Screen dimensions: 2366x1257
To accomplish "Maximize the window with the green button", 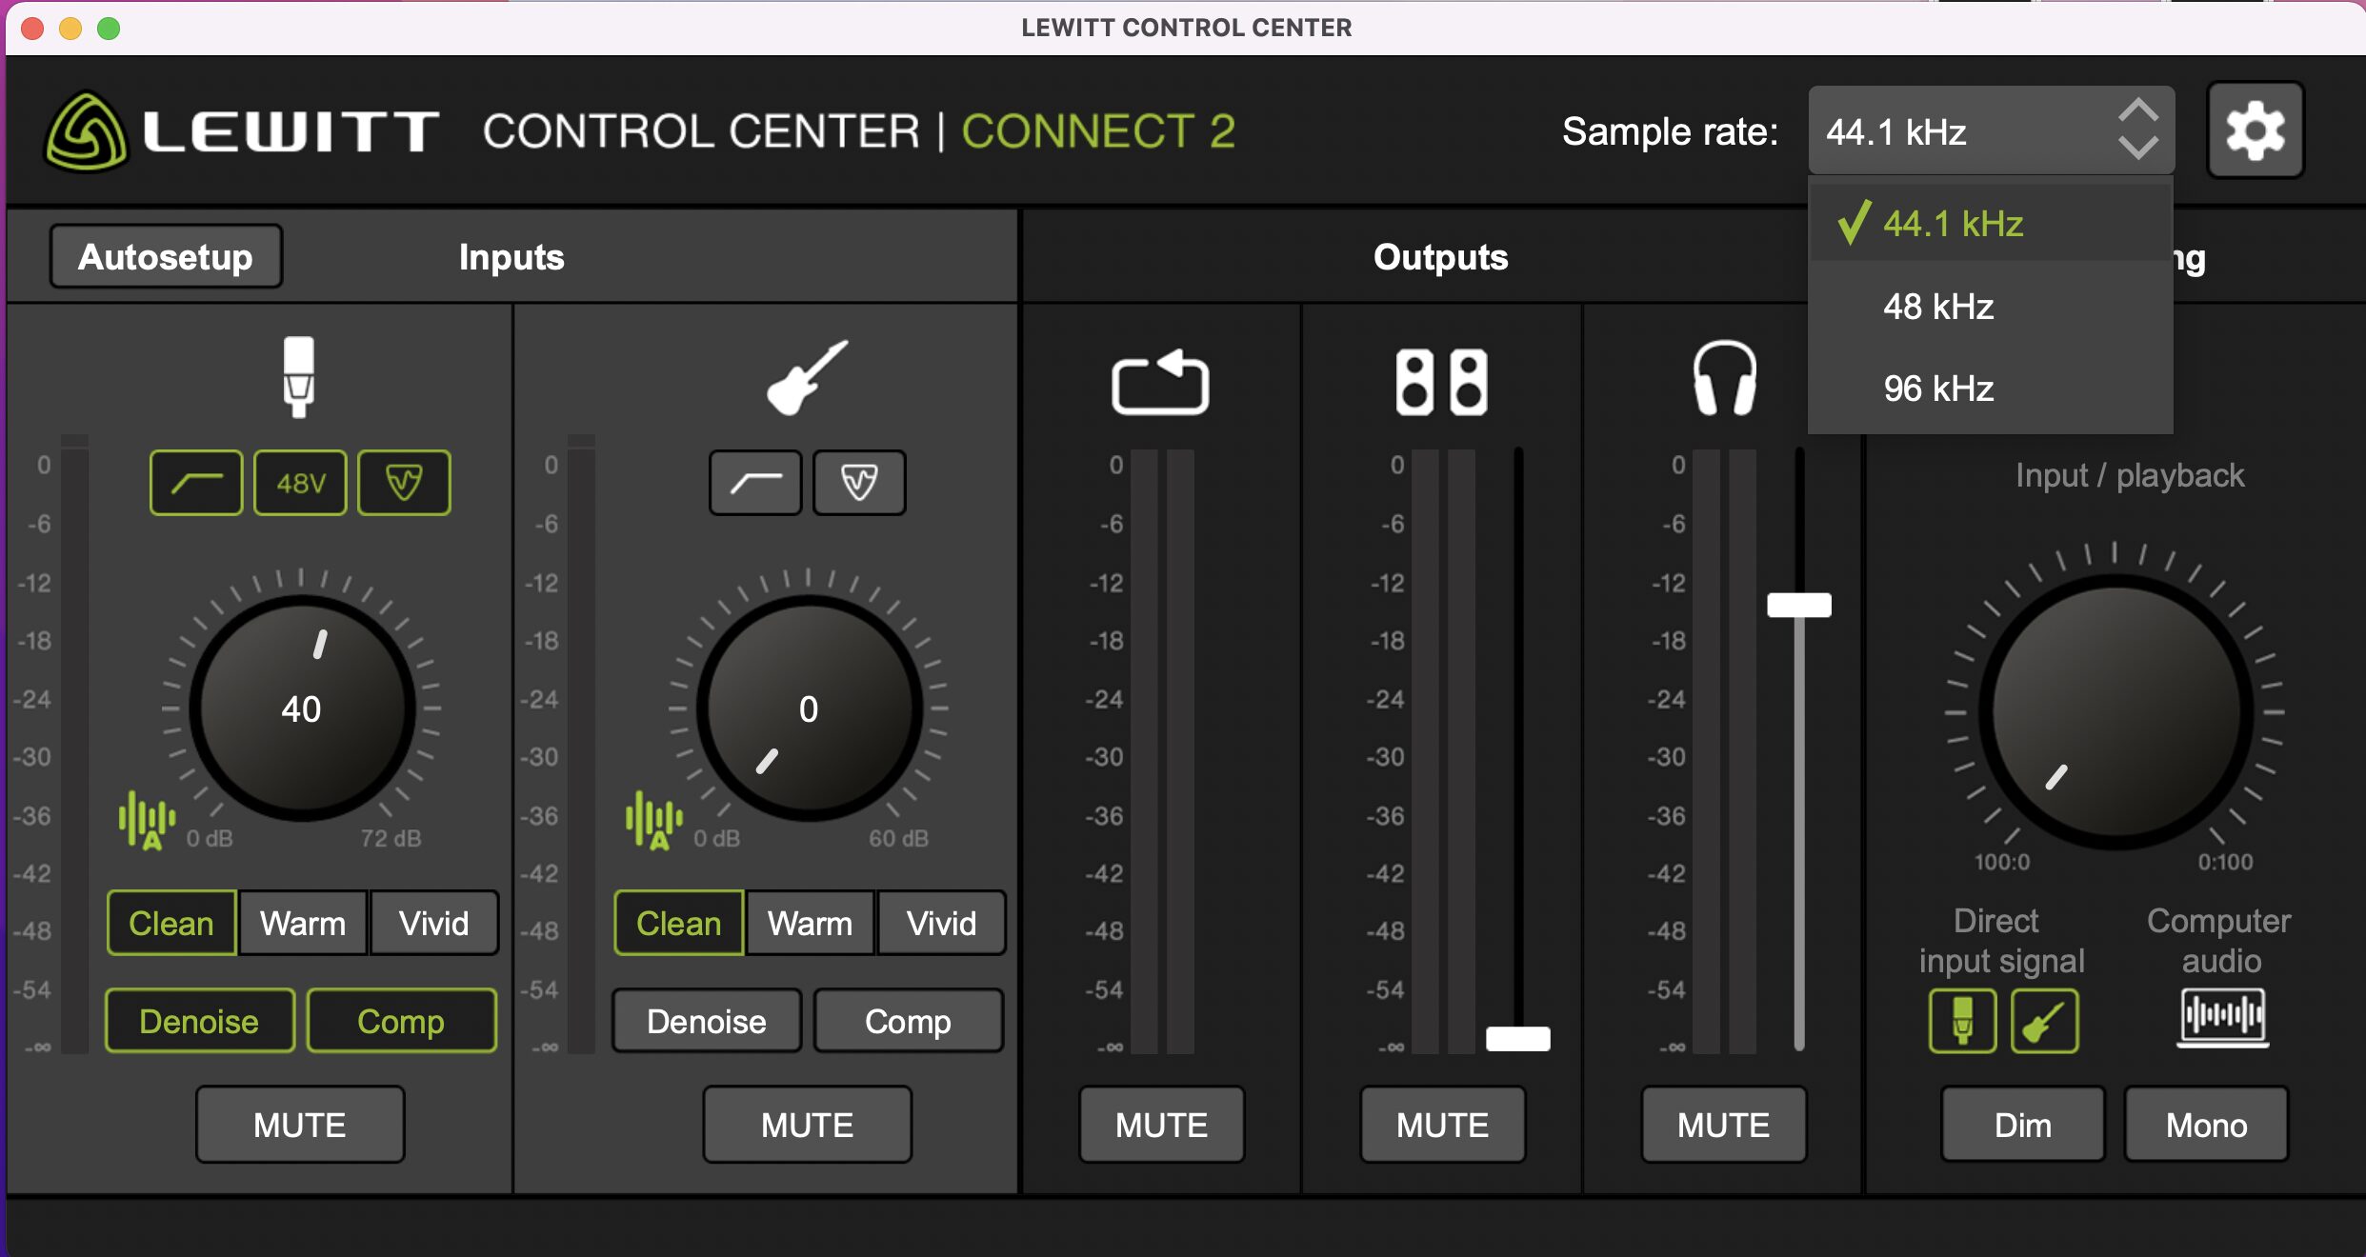I will coord(109,29).
